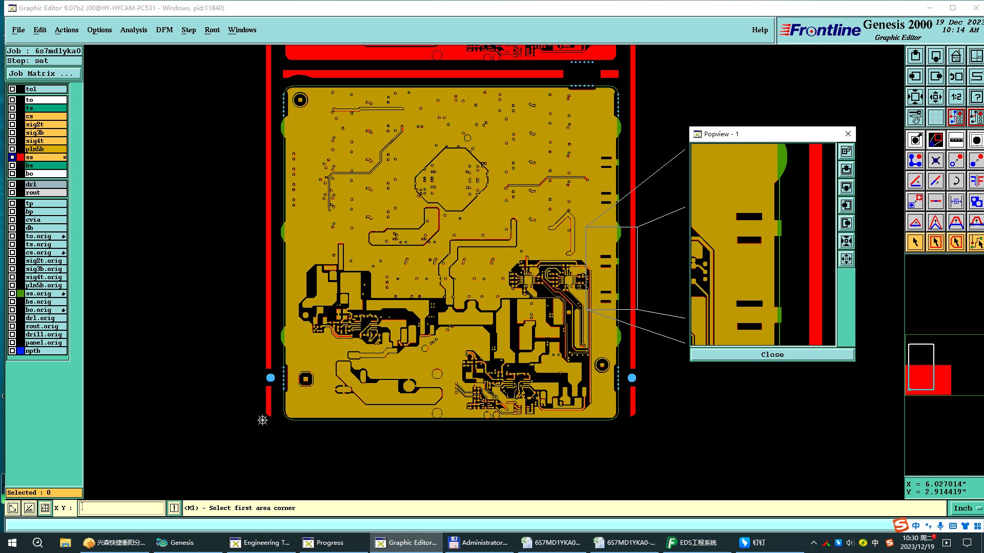Screen dimensions: 984x553
Task: Select the plain arrow select tool icon
Action: point(915,242)
